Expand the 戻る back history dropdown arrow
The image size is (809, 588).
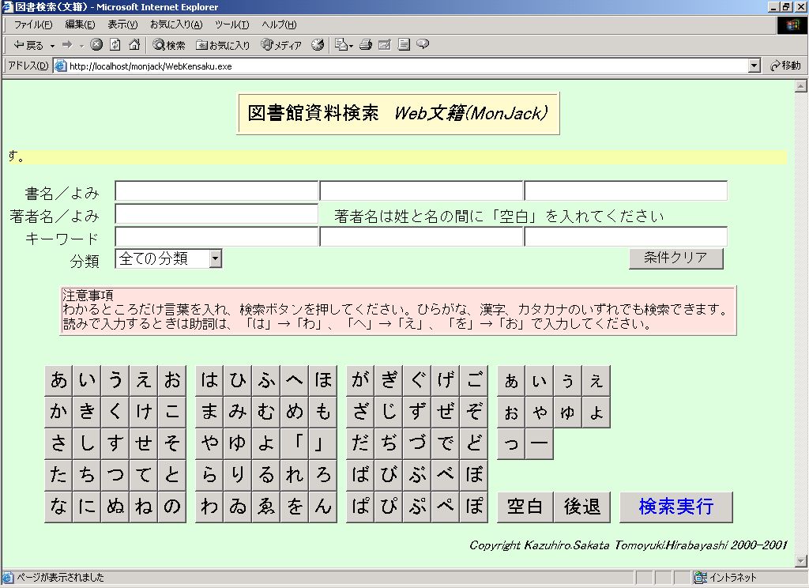53,46
